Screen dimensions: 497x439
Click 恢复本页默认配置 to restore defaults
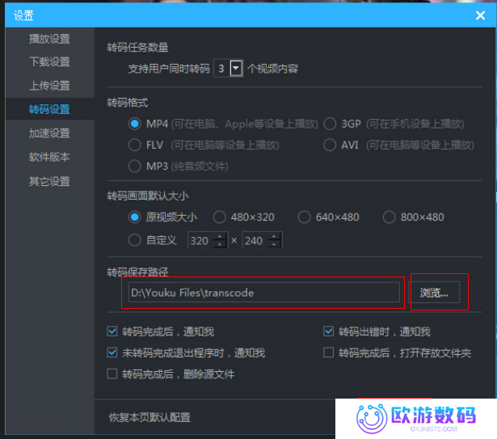click(150, 417)
